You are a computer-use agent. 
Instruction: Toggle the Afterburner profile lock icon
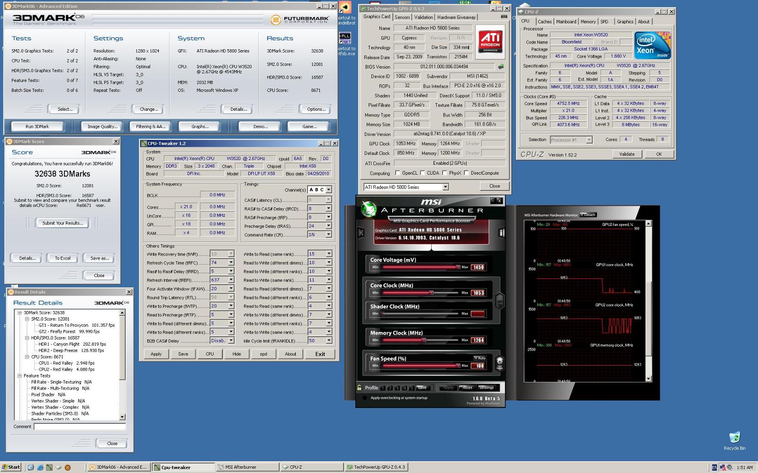pyautogui.click(x=360, y=387)
